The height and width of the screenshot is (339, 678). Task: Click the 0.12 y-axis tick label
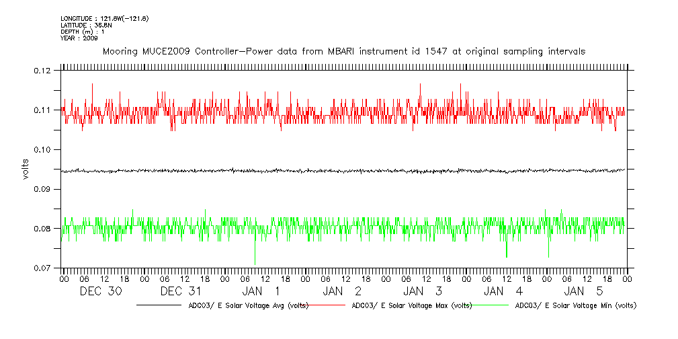tap(42, 71)
